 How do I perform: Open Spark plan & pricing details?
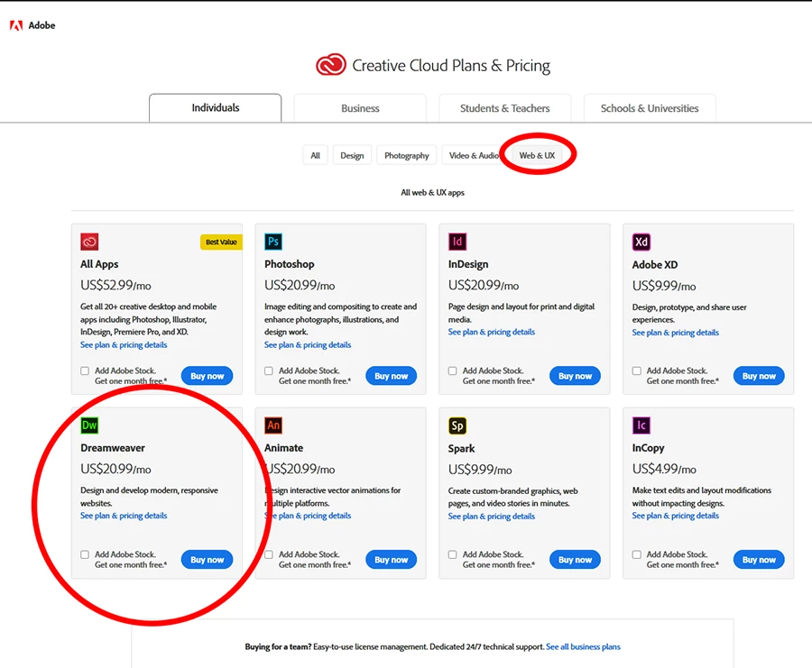pos(492,516)
